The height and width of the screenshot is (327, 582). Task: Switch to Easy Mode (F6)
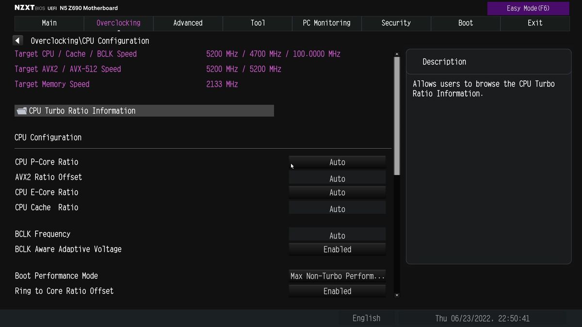click(x=528, y=8)
